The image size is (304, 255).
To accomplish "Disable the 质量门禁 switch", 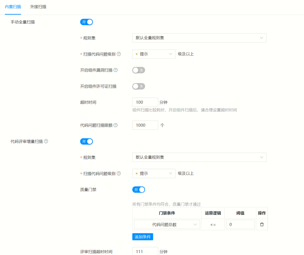I will point(139,190).
